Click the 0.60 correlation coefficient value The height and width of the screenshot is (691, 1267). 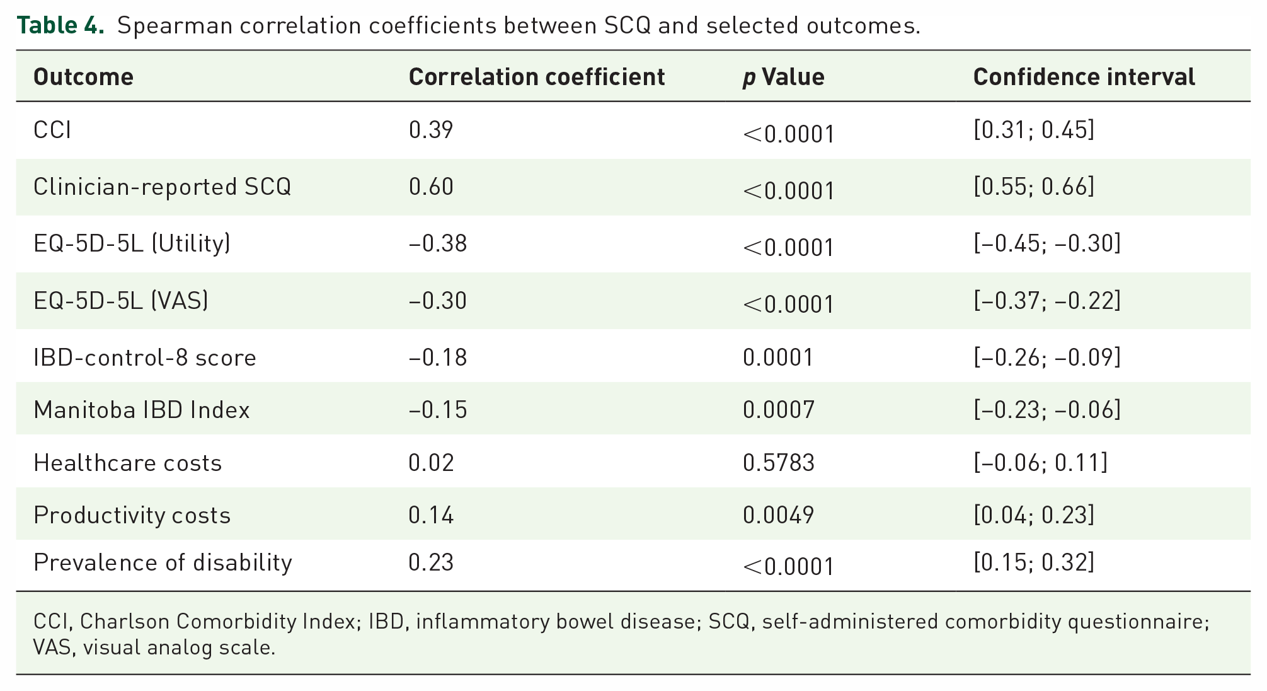coord(431,187)
